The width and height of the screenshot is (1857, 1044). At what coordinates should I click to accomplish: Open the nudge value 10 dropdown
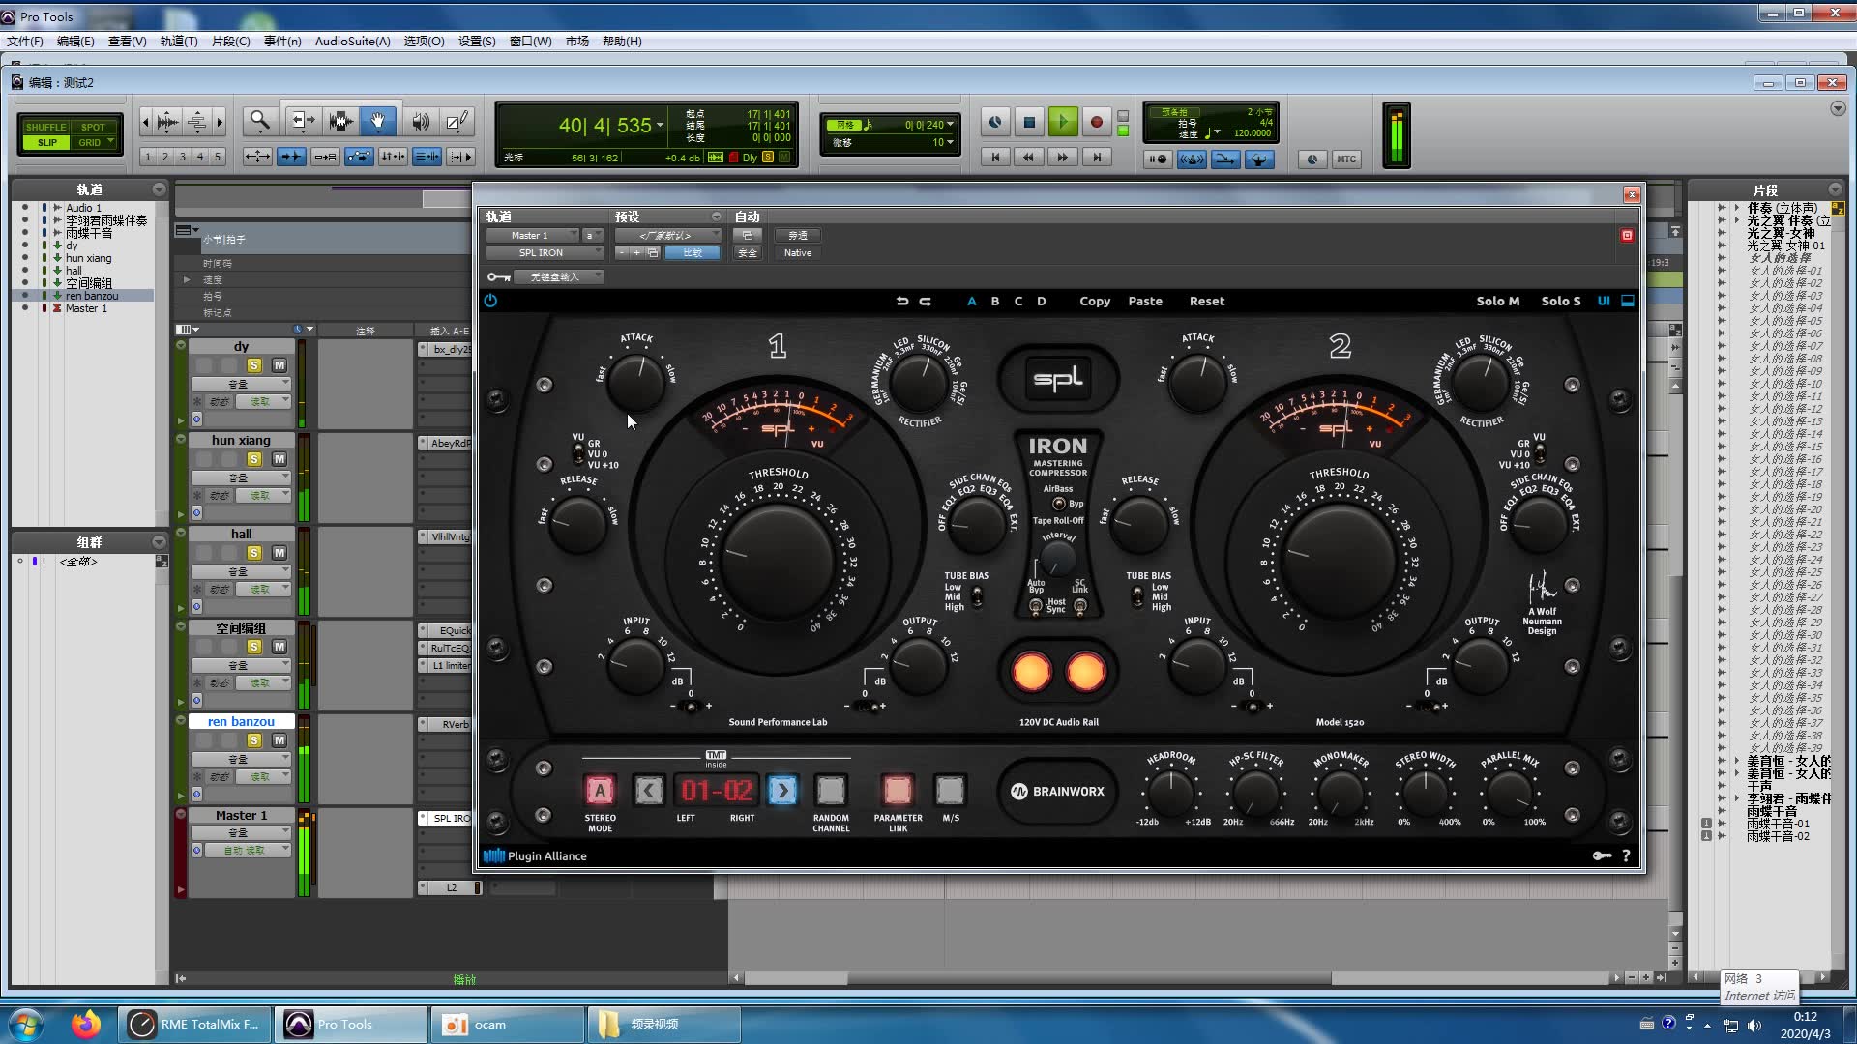click(943, 142)
